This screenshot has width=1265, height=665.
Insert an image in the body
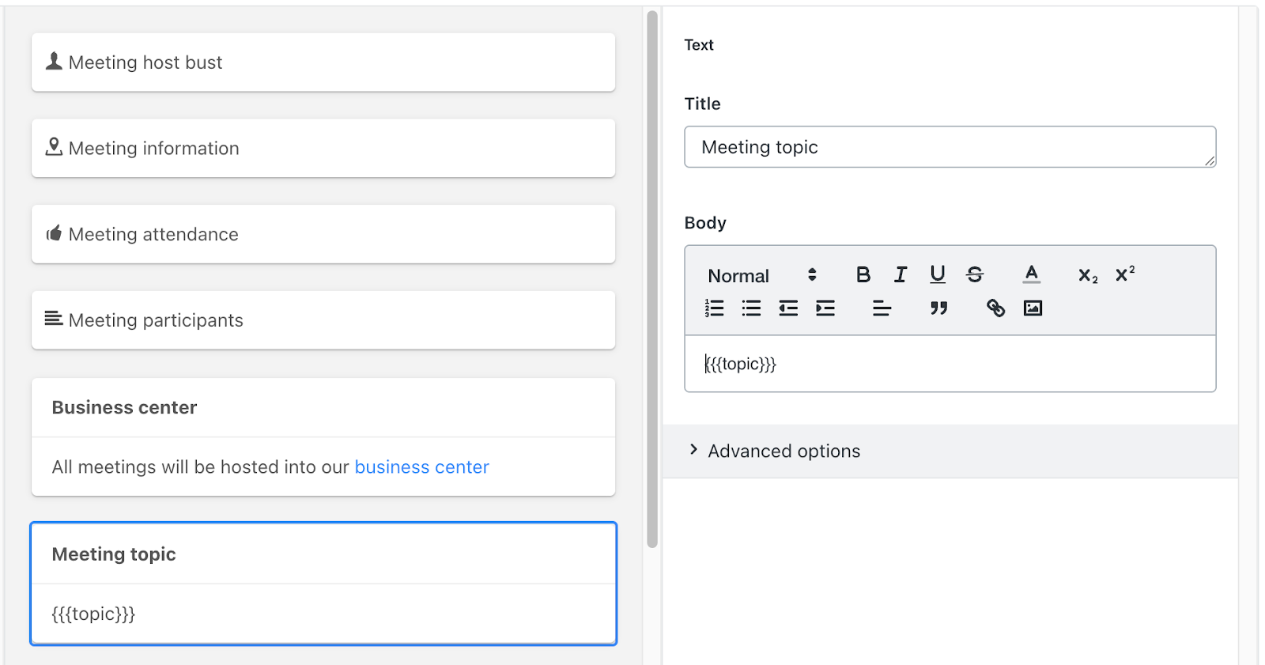pyautogui.click(x=1033, y=308)
